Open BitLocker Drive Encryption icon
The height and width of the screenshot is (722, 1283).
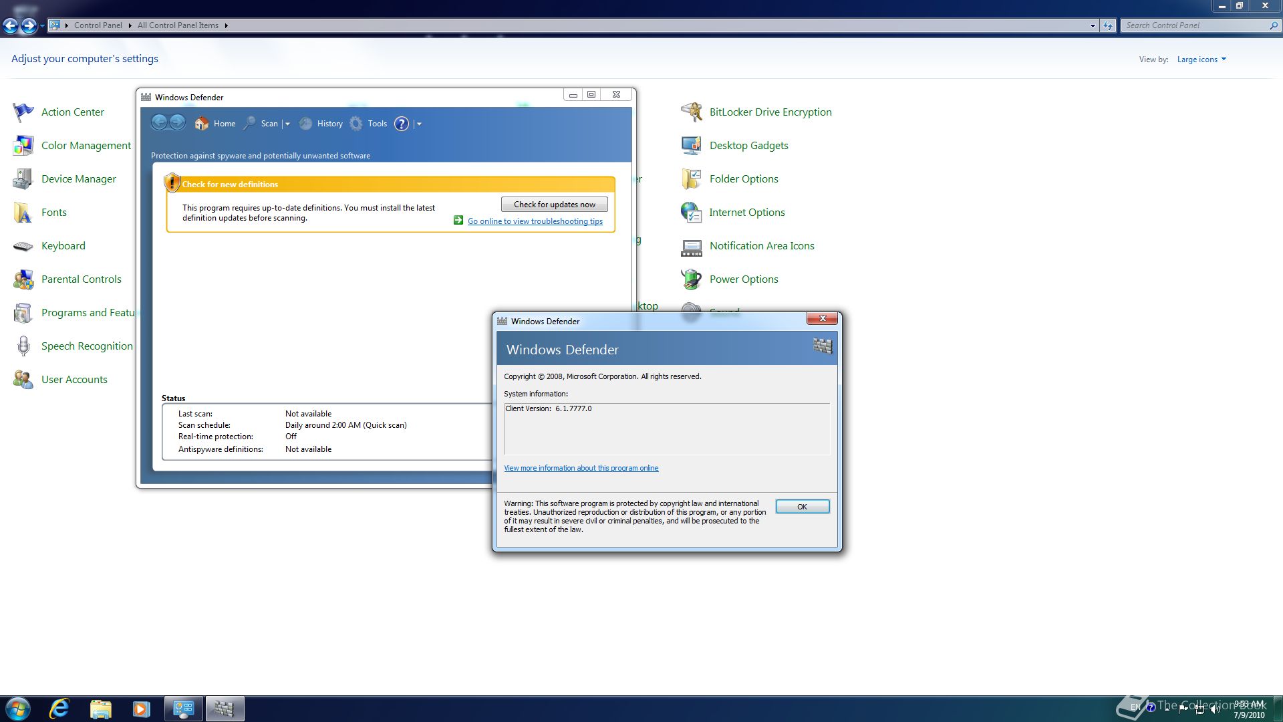[692, 112]
